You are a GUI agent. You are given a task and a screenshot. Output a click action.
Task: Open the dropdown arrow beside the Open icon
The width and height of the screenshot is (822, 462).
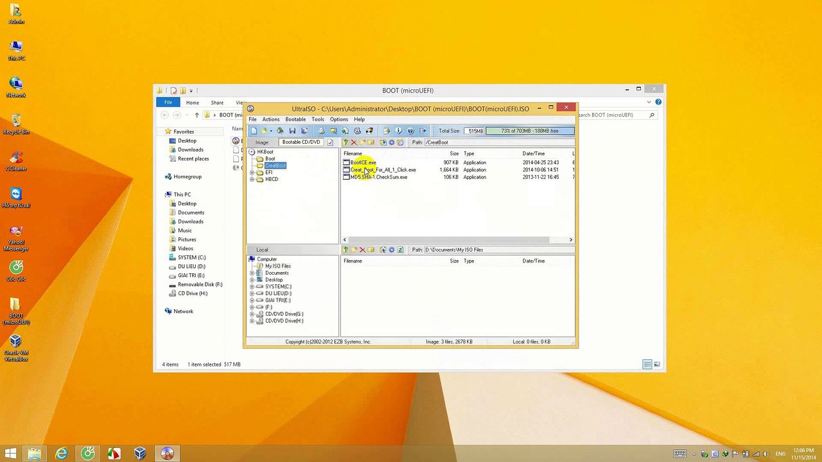[270, 131]
